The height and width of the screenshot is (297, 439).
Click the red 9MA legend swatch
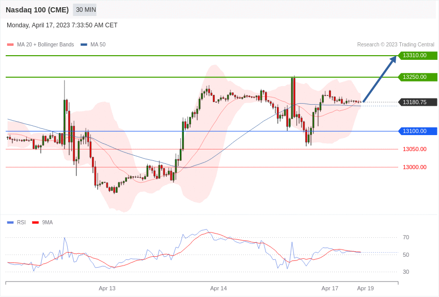pos(35,222)
